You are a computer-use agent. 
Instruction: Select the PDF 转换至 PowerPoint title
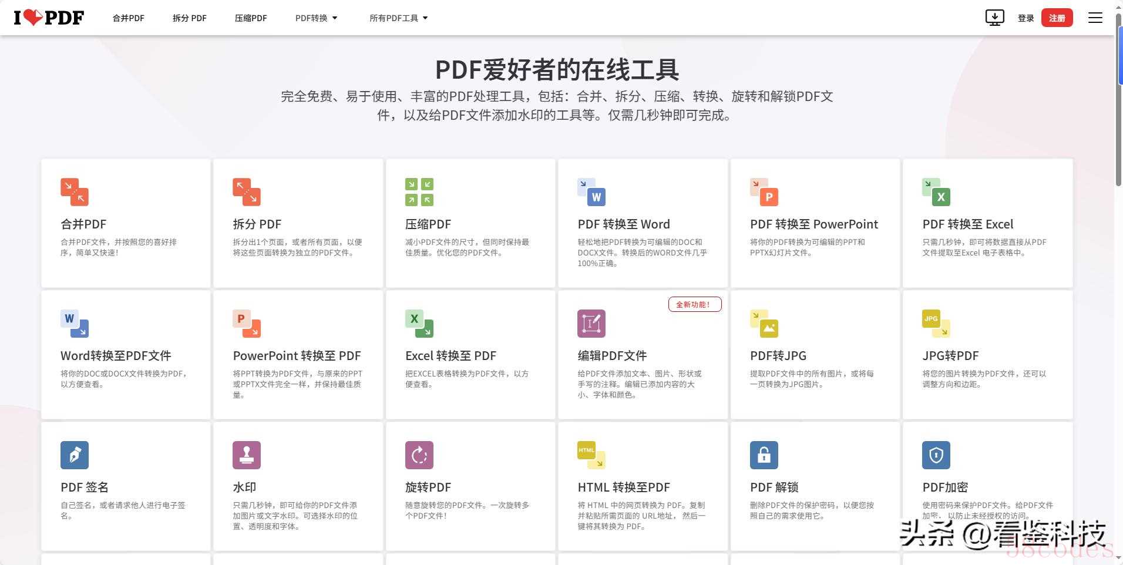point(814,224)
